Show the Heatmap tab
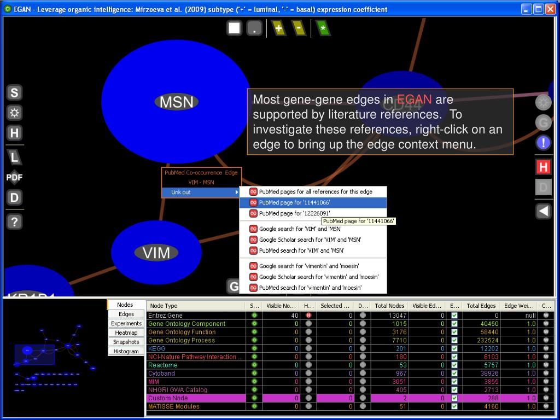Screen dimensions: 560x420 tap(126, 332)
